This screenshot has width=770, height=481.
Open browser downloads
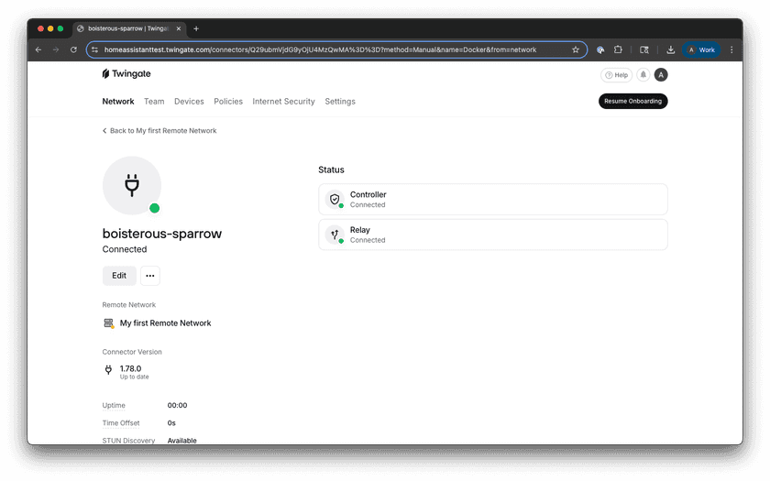point(671,49)
